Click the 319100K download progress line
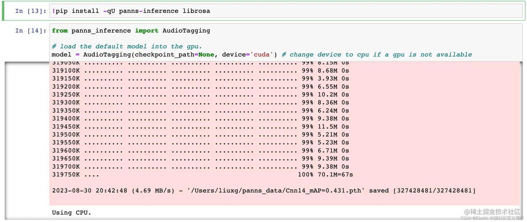Viewport: 527px width, 222px height. [200, 71]
